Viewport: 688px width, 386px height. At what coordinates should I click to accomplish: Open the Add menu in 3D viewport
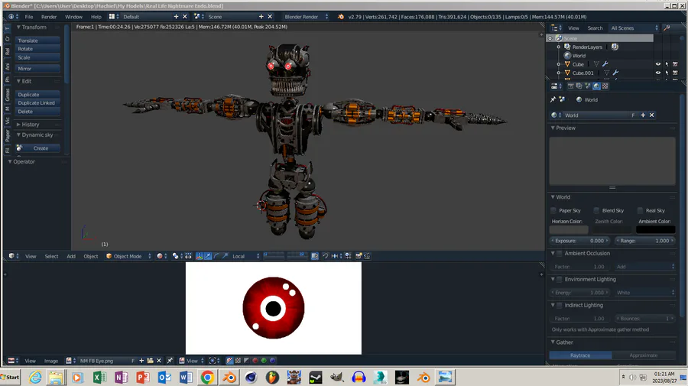(71, 256)
